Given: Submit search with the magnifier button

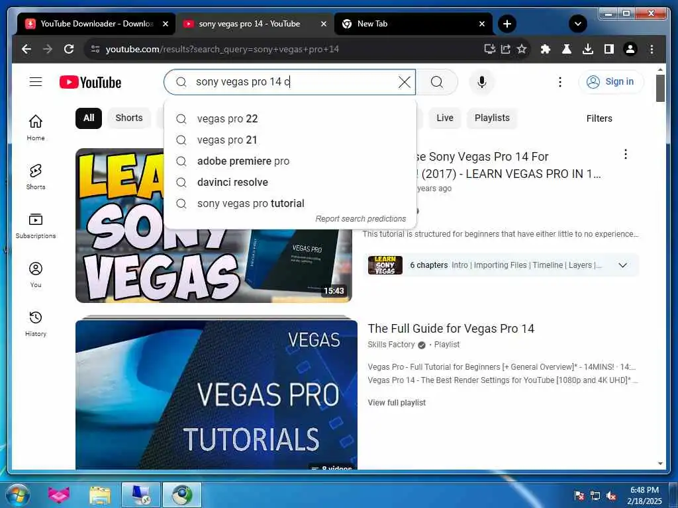Looking at the screenshot, I should click(437, 82).
